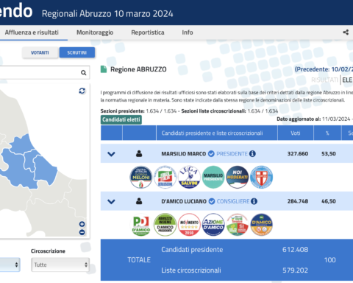
Task: Select the Lega Salvini party logo
Action: pyautogui.click(x=189, y=177)
